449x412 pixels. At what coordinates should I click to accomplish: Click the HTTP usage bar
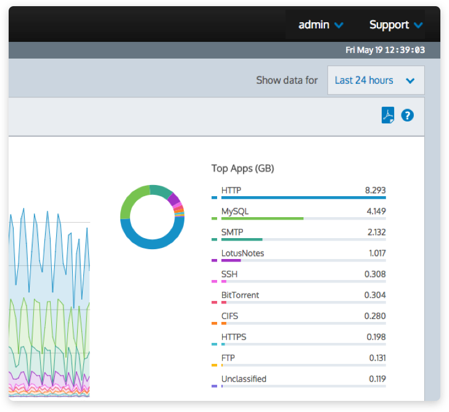click(x=303, y=198)
